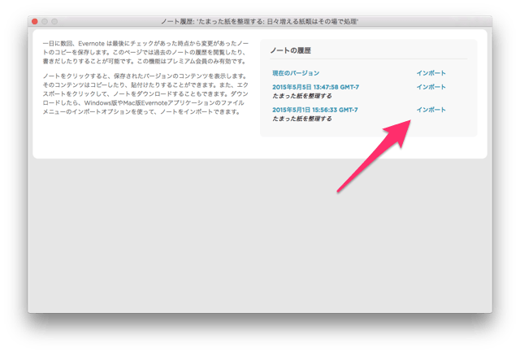Click インポート next to 現在のバージョン
Screen dimensions: 520x352
[431, 73]
